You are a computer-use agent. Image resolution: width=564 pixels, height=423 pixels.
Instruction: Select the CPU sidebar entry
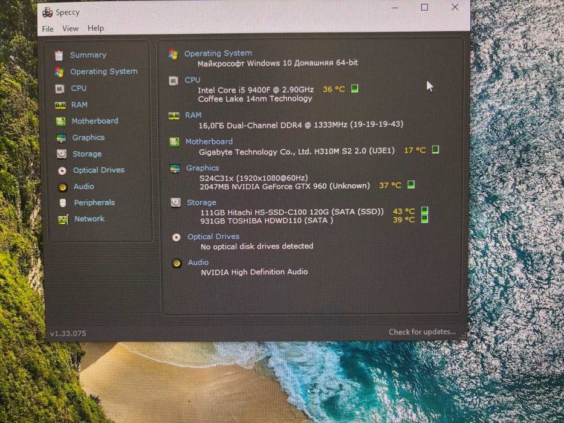79,88
